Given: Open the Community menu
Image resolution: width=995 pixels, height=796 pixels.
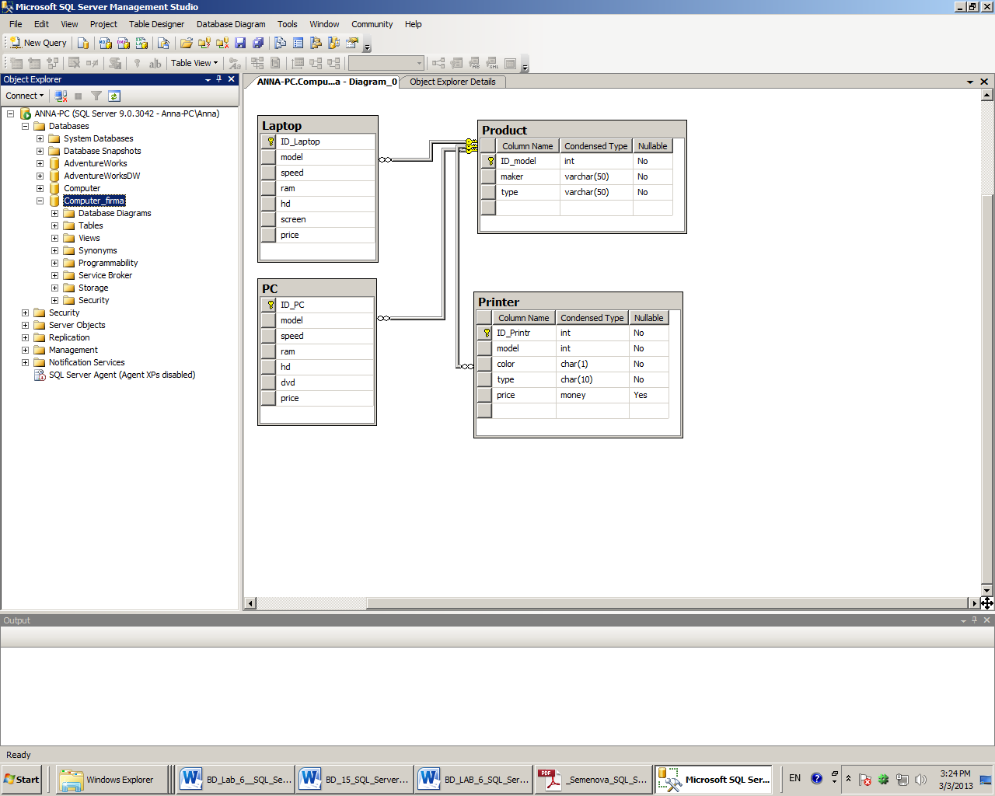Looking at the screenshot, I should (x=372, y=24).
